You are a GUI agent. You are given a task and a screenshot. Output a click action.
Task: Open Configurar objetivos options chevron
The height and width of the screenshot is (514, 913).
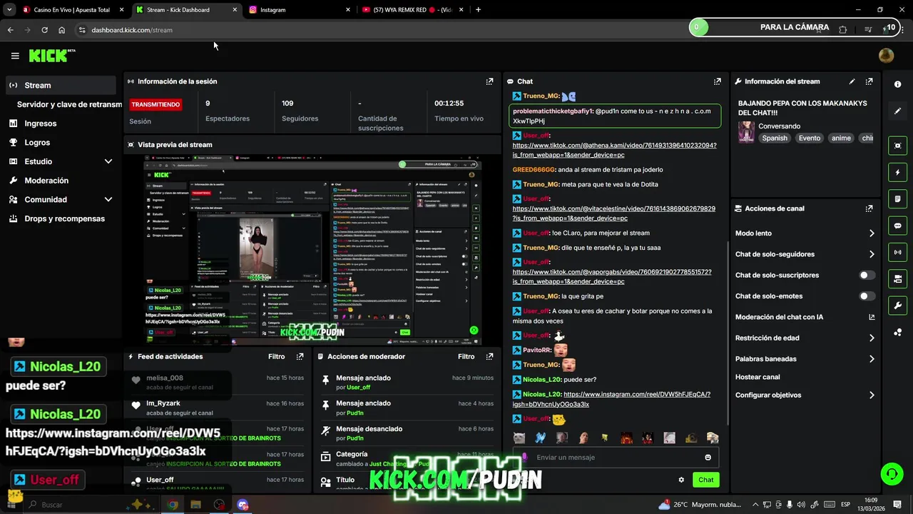[872, 395]
